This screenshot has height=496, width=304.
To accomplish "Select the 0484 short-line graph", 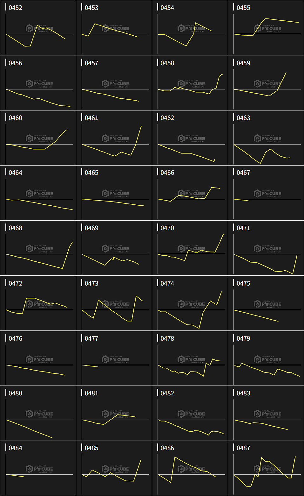I will (x=38, y=472).
